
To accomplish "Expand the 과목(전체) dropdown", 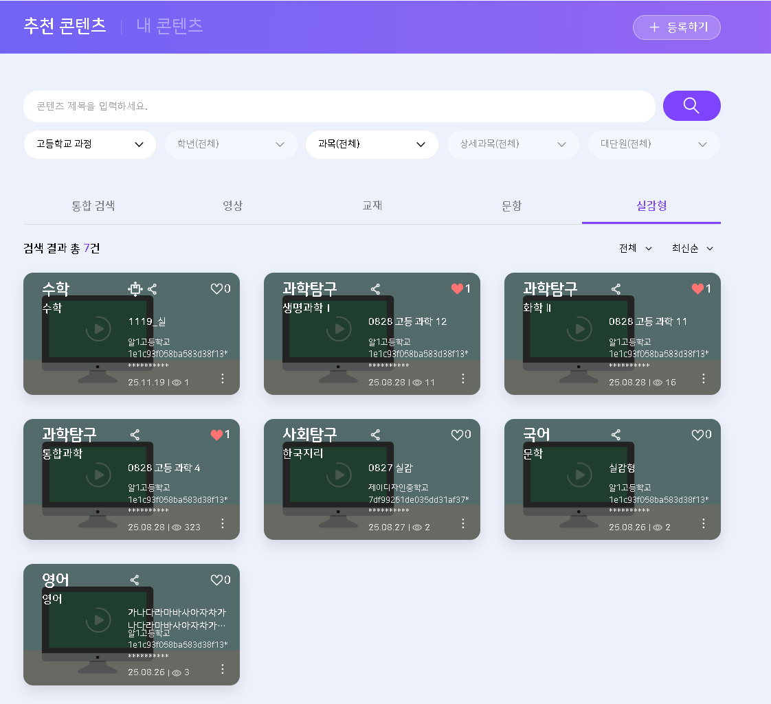I will point(372,144).
